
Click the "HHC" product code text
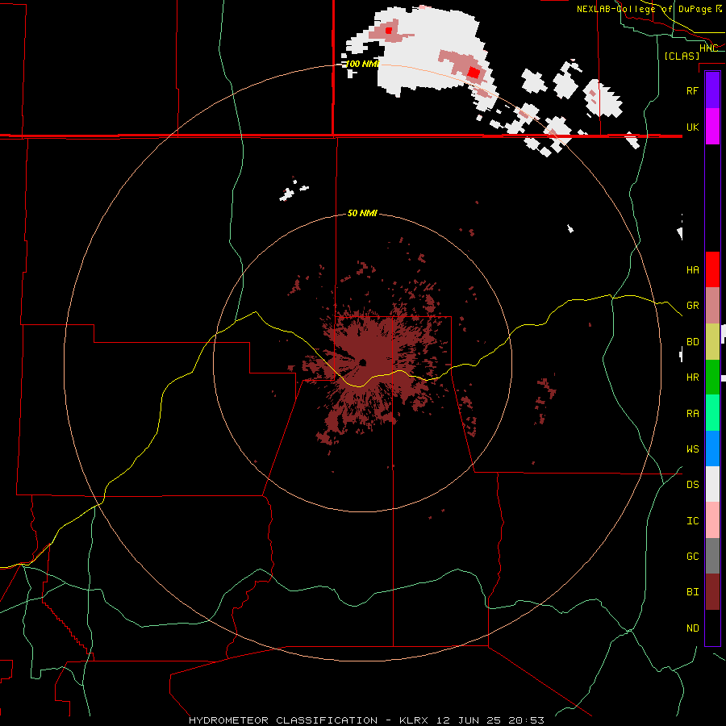click(708, 48)
